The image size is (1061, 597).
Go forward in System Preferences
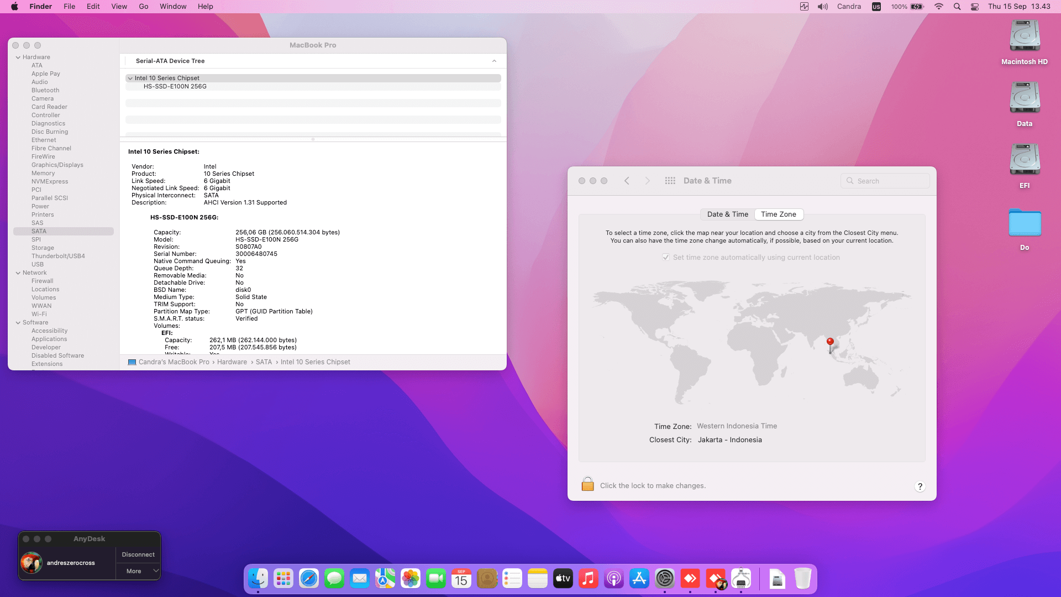pos(648,181)
